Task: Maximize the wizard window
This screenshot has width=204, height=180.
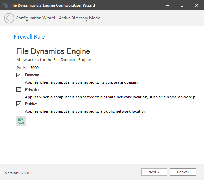Action: tap(182, 5)
